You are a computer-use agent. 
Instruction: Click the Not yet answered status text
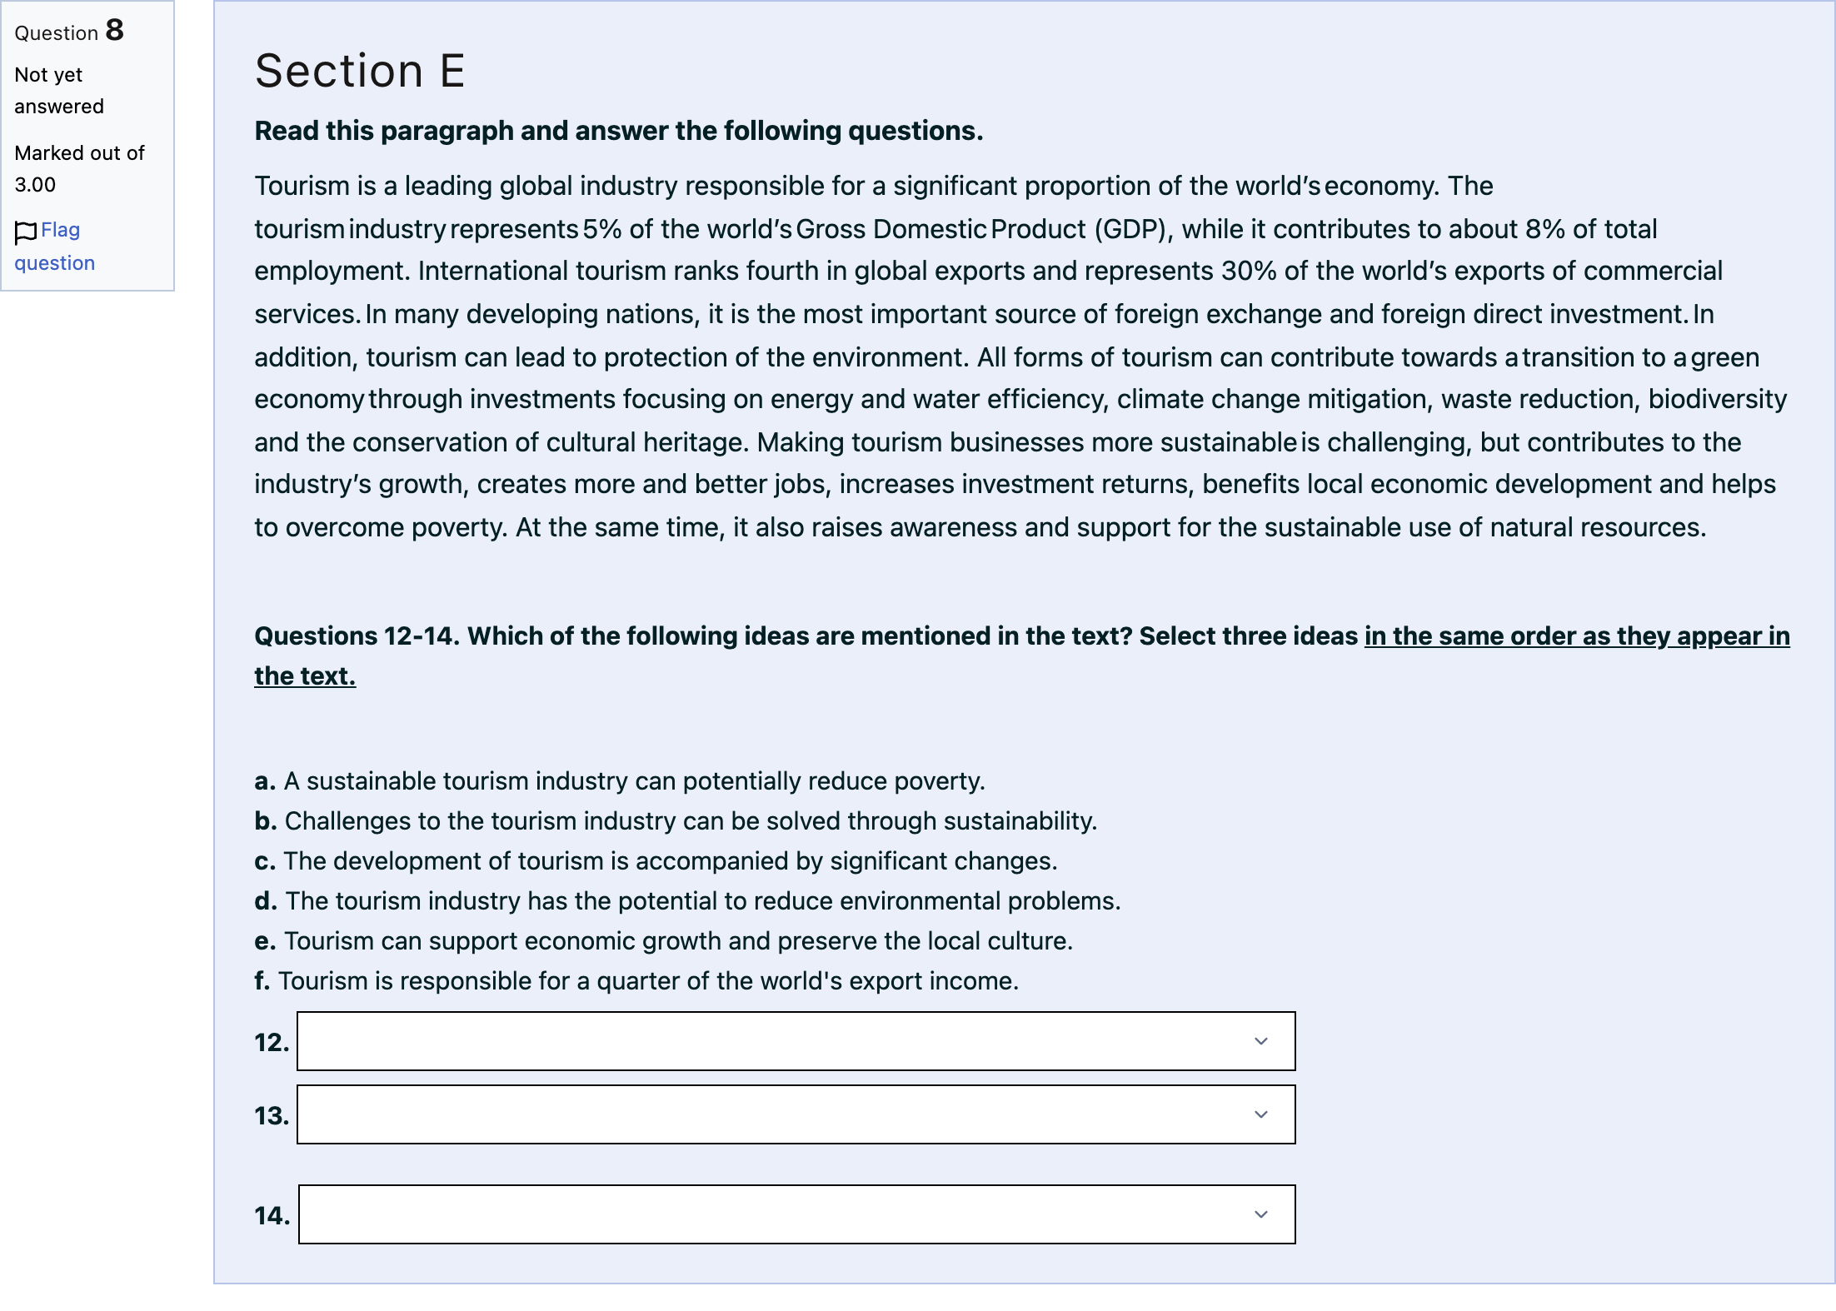59,90
